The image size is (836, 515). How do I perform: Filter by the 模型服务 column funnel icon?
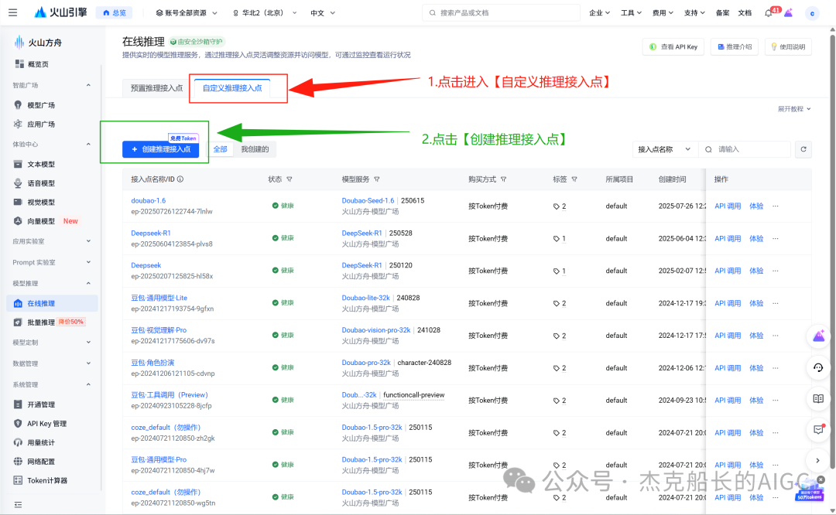pos(377,179)
